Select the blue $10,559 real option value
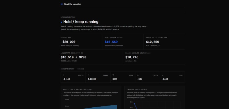The height and width of the screenshot is (109, 229). (x=111, y=42)
